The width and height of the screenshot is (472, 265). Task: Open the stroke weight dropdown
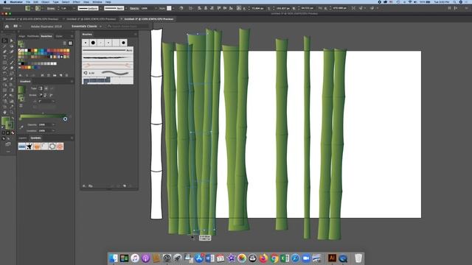coord(74,8)
